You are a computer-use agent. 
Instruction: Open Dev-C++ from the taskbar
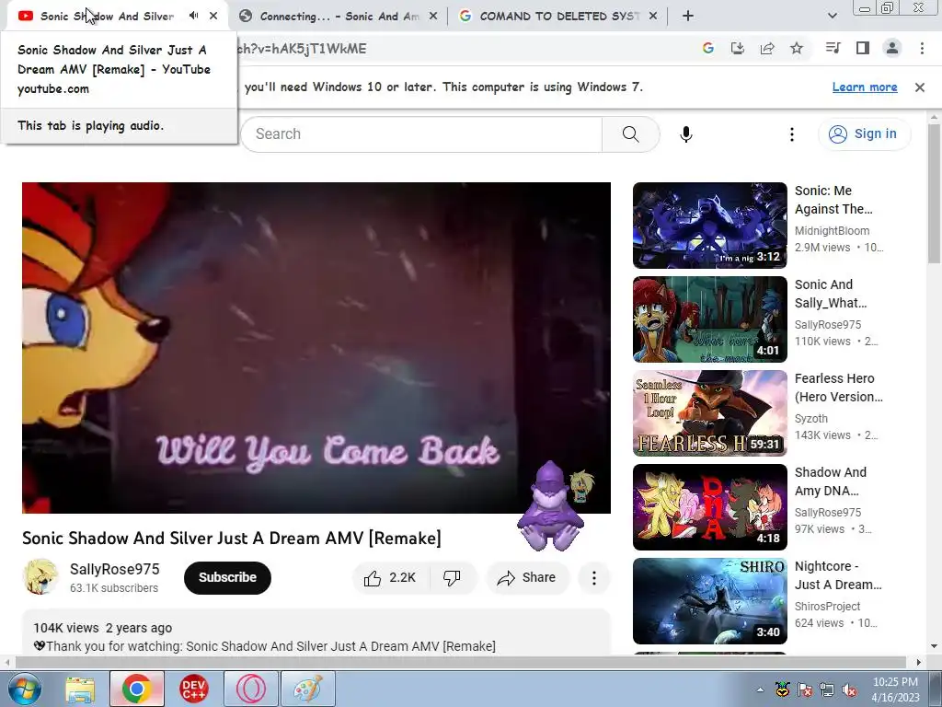click(194, 689)
